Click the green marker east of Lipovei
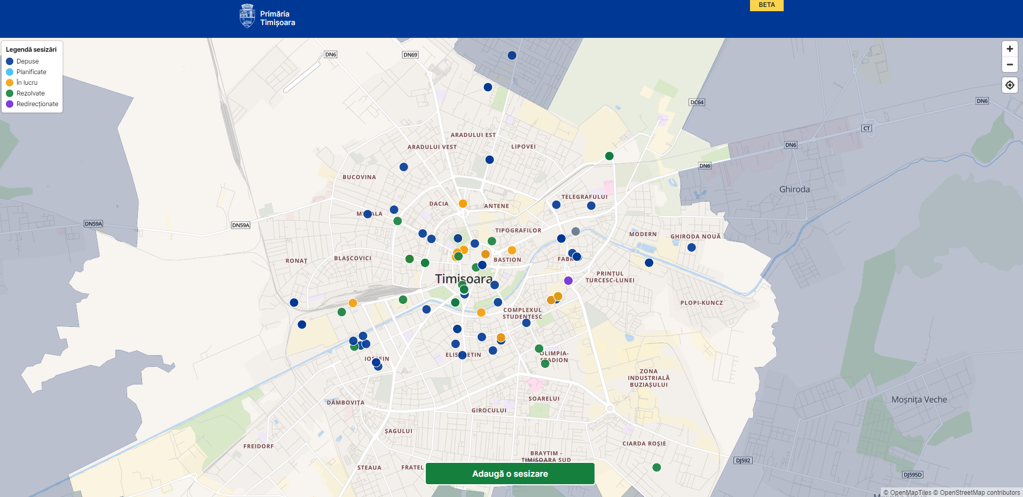 point(609,156)
